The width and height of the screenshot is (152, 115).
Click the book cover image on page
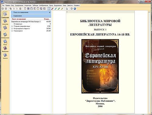tap(100, 66)
